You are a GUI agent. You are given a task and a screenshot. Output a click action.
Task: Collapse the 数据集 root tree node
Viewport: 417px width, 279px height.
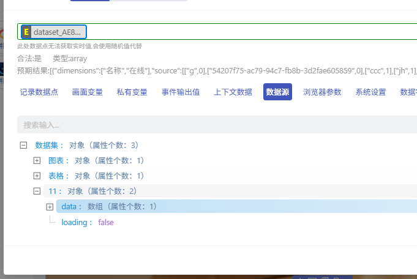(23, 145)
